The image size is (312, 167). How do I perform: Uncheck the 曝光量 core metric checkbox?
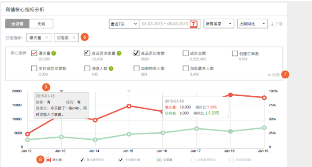click(34, 53)
